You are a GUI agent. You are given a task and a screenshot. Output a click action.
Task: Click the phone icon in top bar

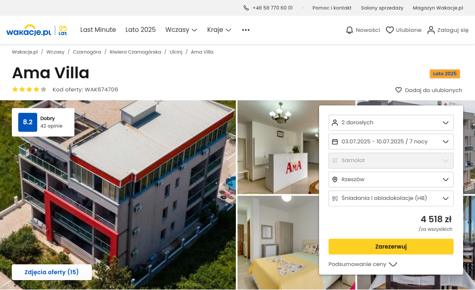(246, 8)
